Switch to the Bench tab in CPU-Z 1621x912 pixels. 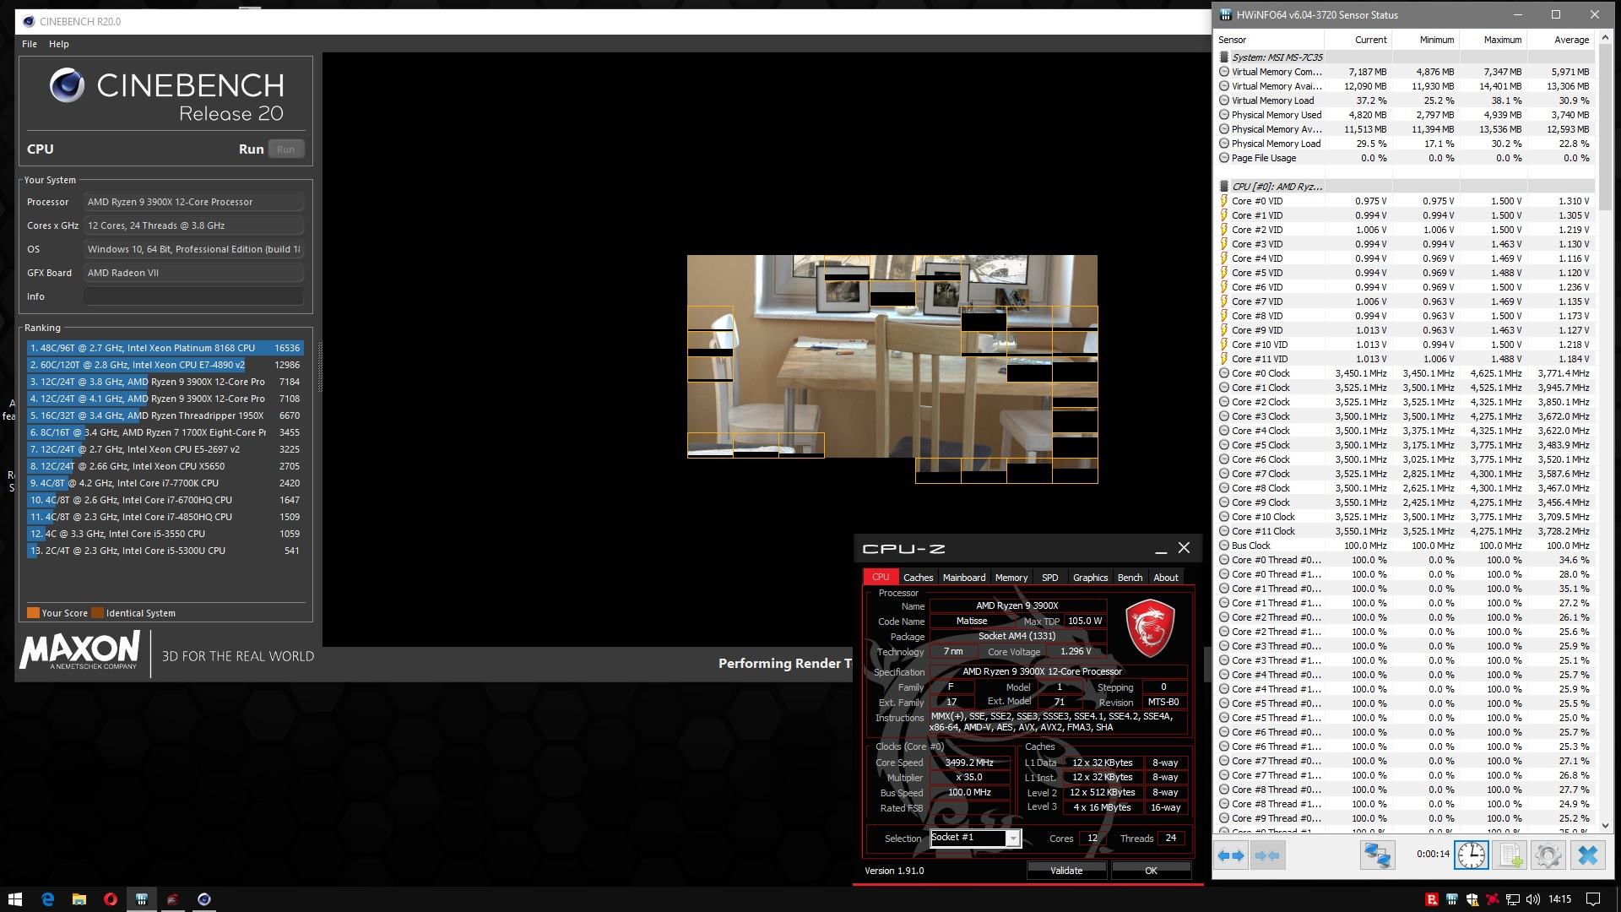1130,578
